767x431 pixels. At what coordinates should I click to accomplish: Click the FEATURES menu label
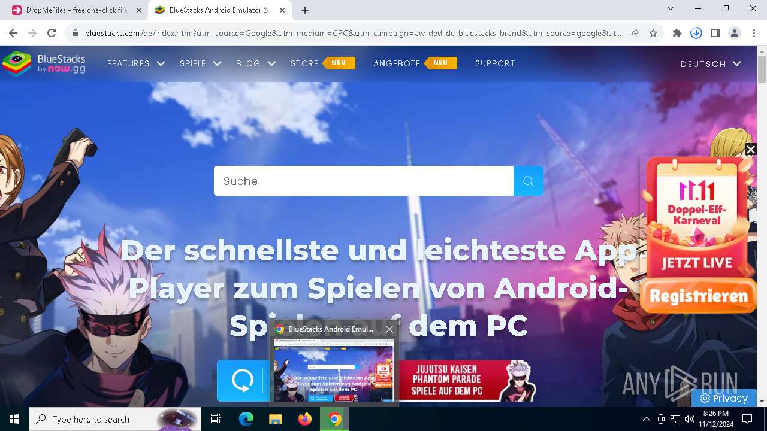(128, 63)
